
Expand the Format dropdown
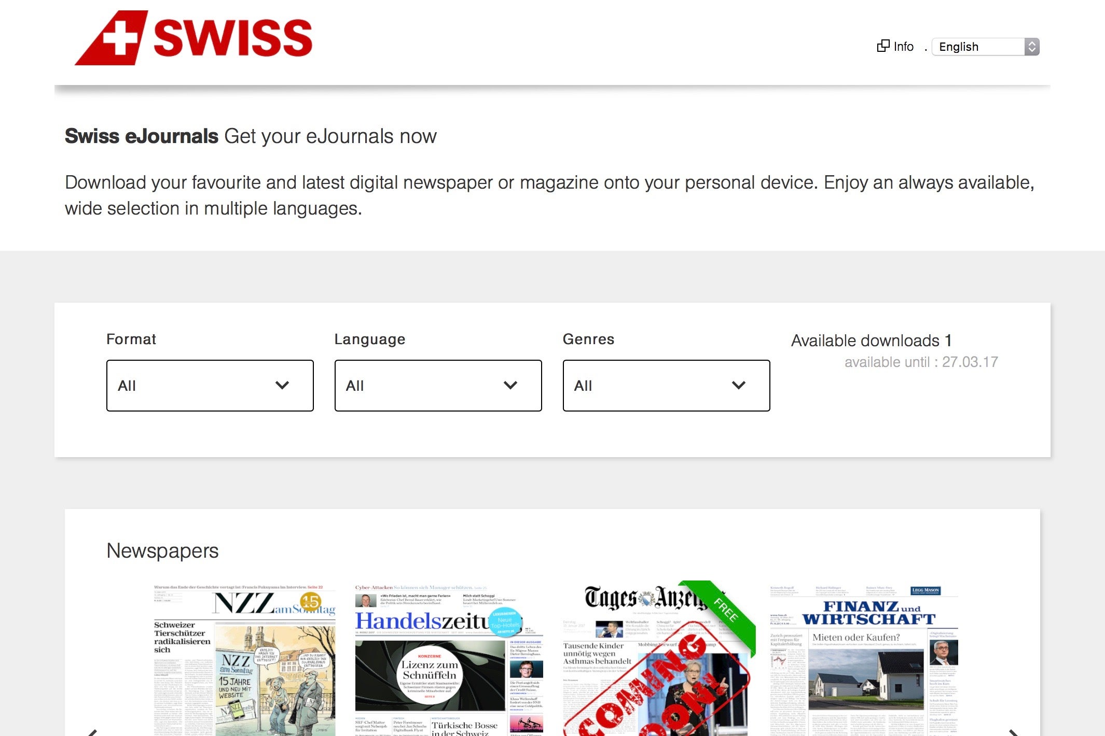[210, 386]
